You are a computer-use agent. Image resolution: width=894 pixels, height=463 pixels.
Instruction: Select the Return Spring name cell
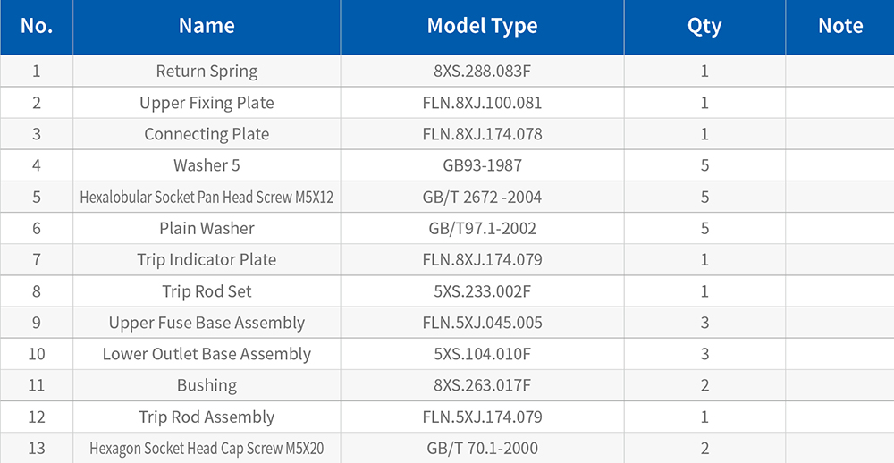point(207,72)
